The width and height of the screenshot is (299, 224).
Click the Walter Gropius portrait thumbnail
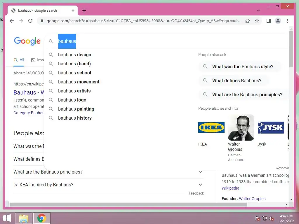241,127
